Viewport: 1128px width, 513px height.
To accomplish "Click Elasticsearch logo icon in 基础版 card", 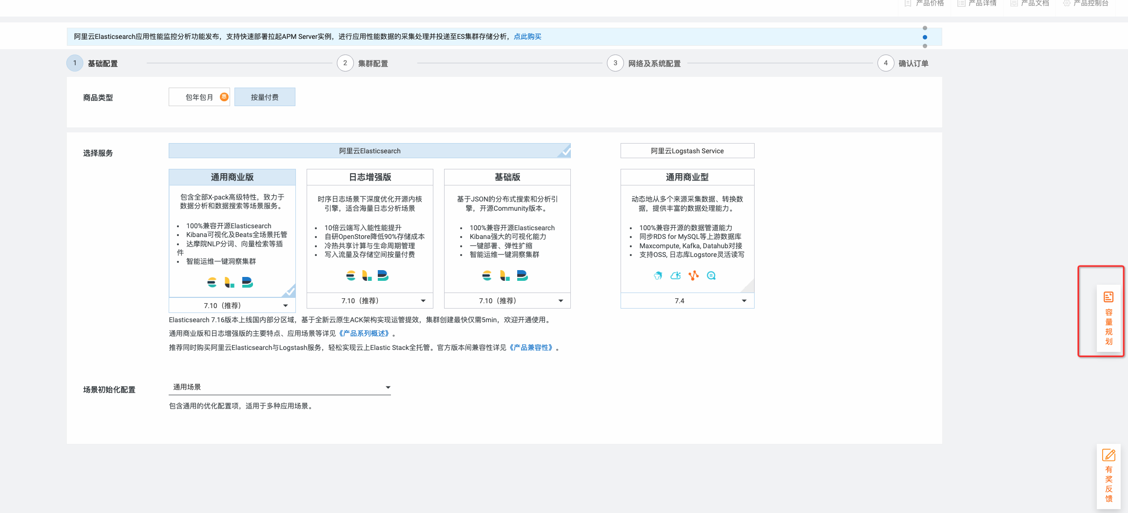I will 486,276.
